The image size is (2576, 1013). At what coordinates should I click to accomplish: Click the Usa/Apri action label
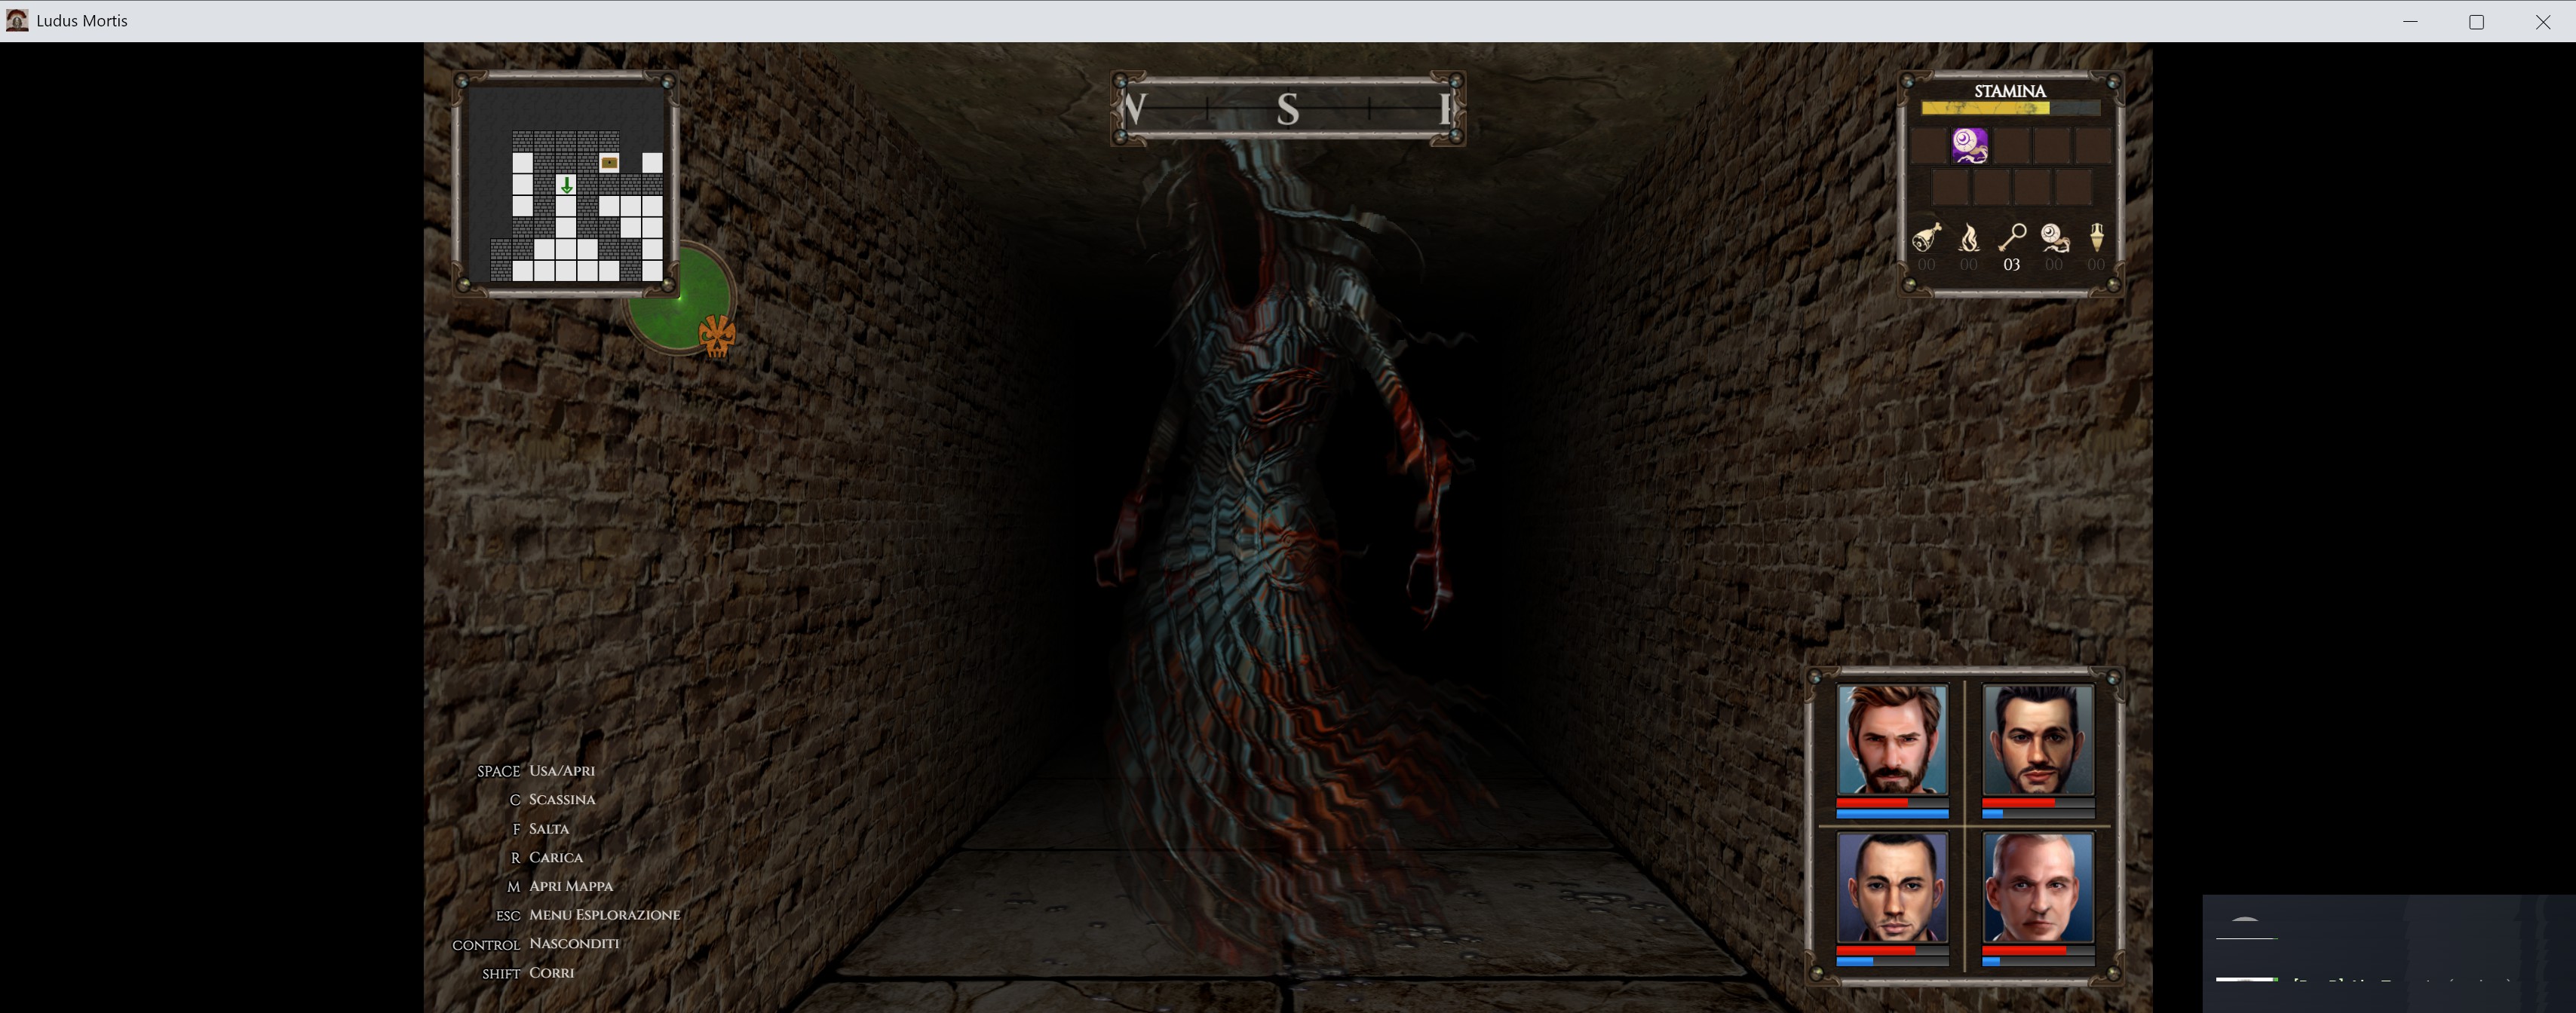coord(561,771)
